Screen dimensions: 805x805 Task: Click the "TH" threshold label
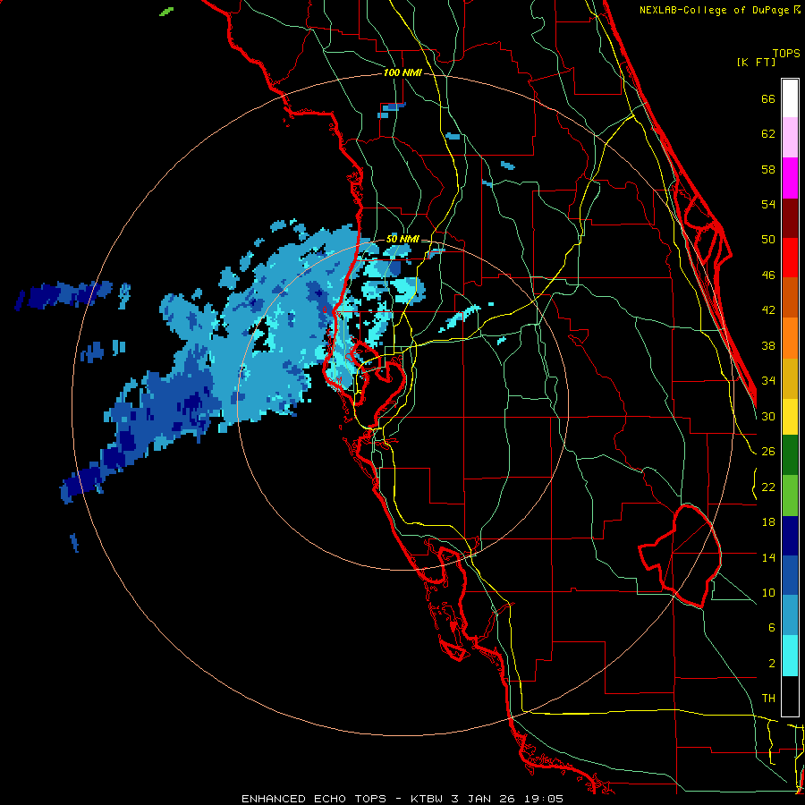[768, 699]
